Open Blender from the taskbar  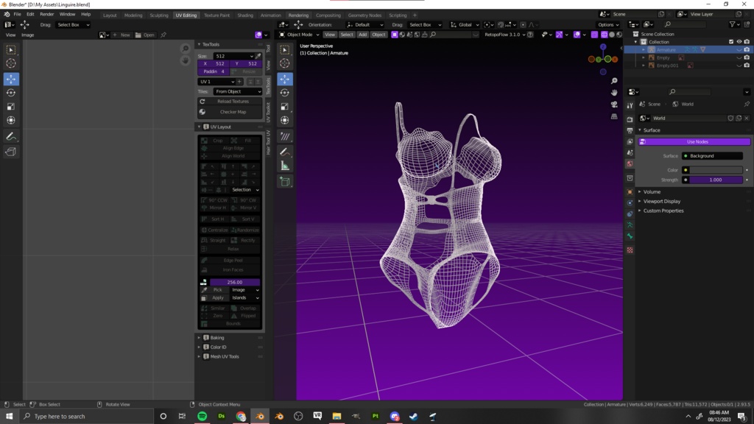coord(259,416)
